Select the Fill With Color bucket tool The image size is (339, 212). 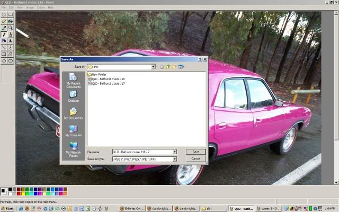pos(11,21)
